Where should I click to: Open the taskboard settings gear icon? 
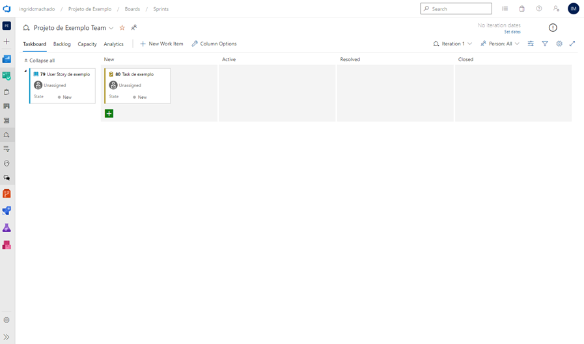coord(559,44)
